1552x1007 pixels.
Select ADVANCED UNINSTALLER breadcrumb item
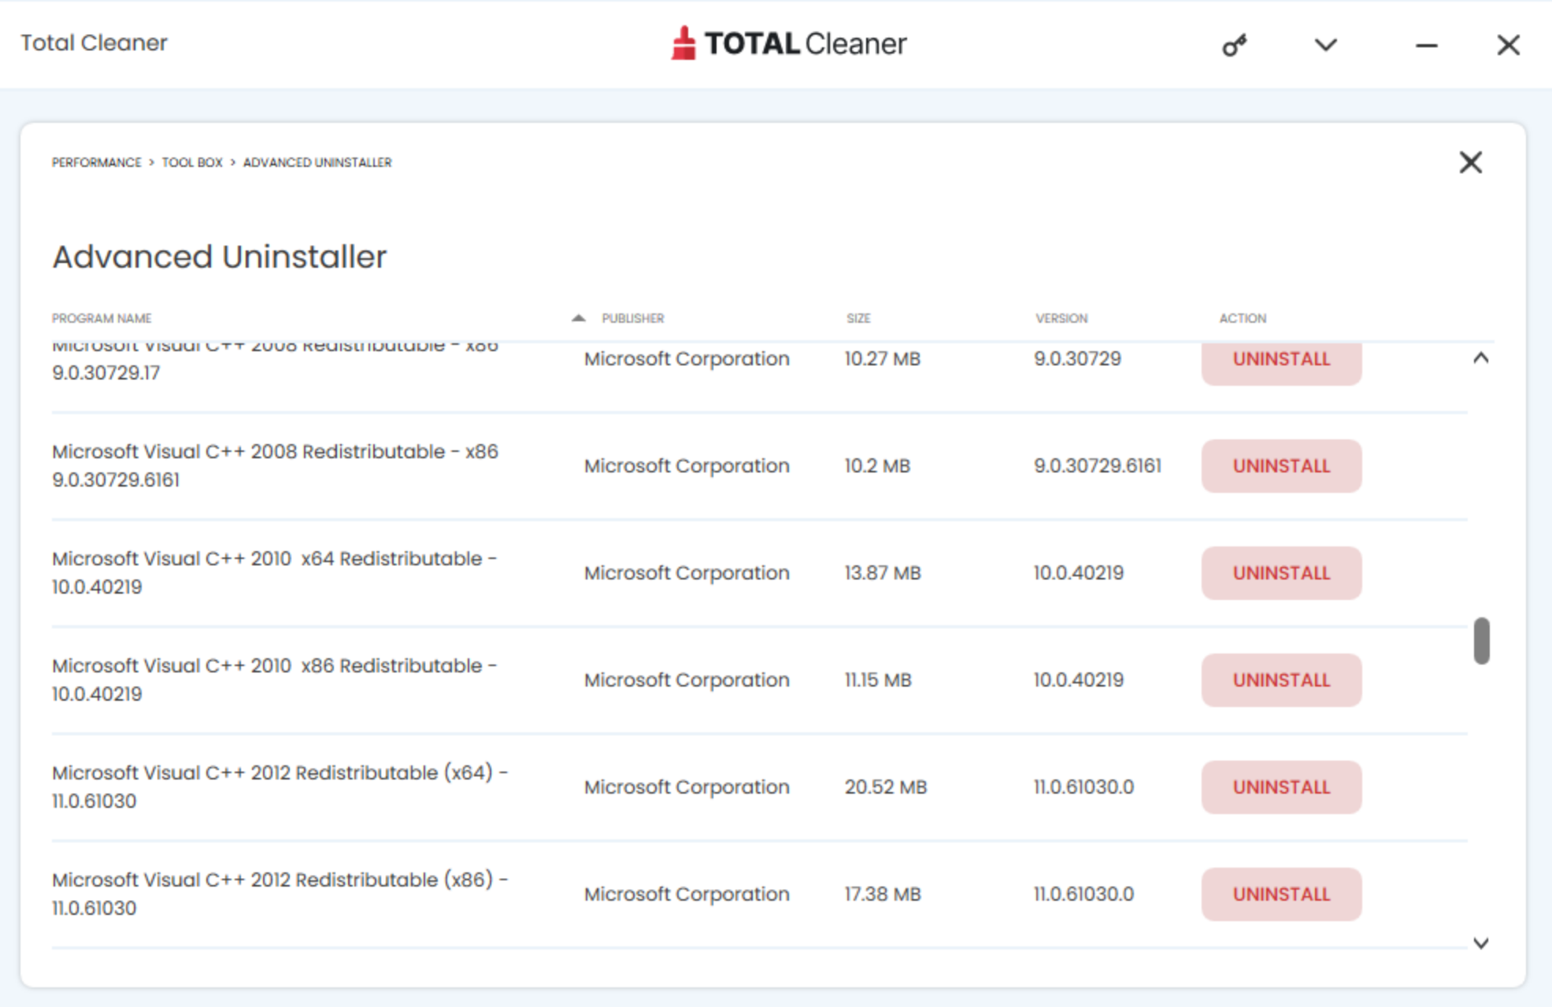click(317, 162)
